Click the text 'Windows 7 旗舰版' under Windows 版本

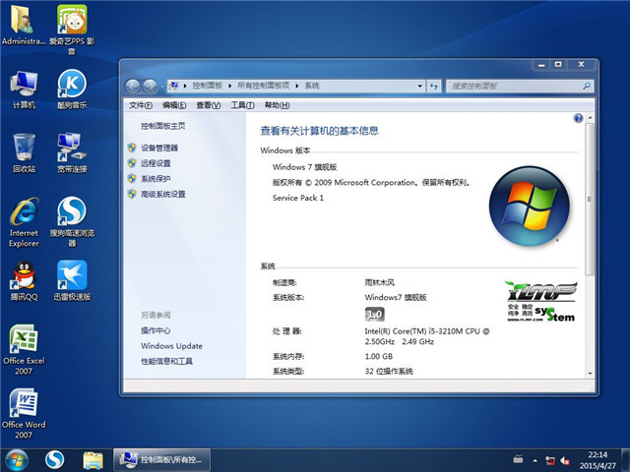coord(304,167)
